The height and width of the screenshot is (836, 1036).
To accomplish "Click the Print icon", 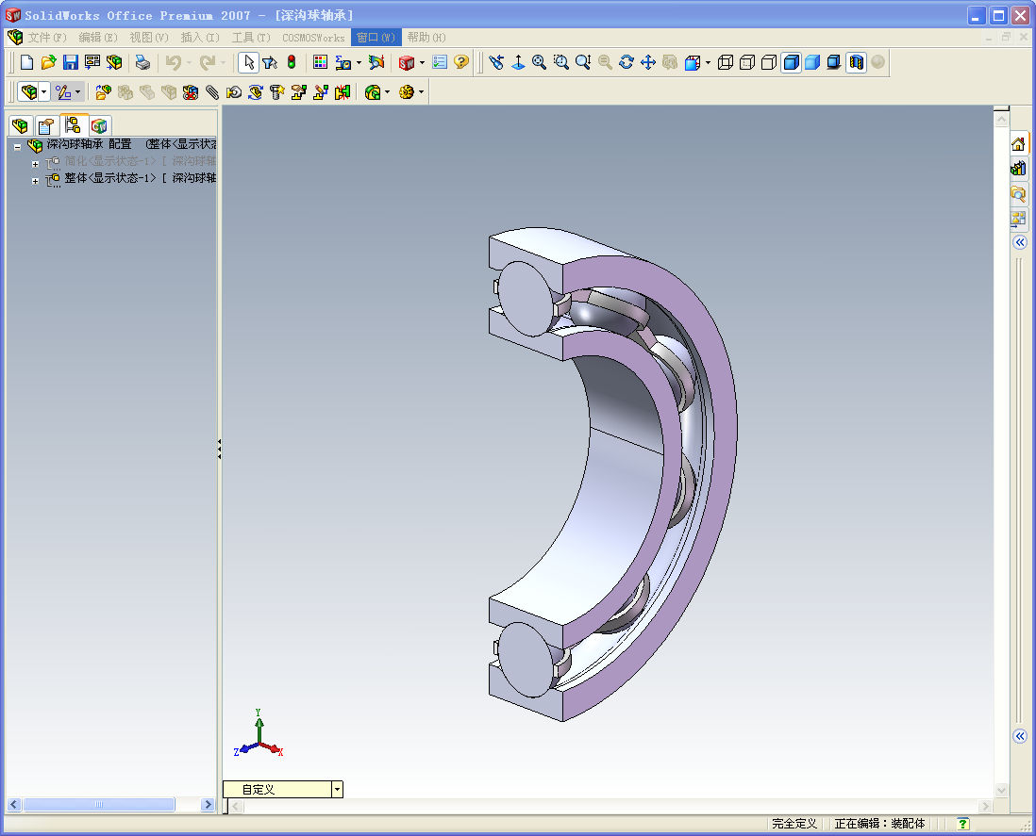I will [x=142, y=63].
